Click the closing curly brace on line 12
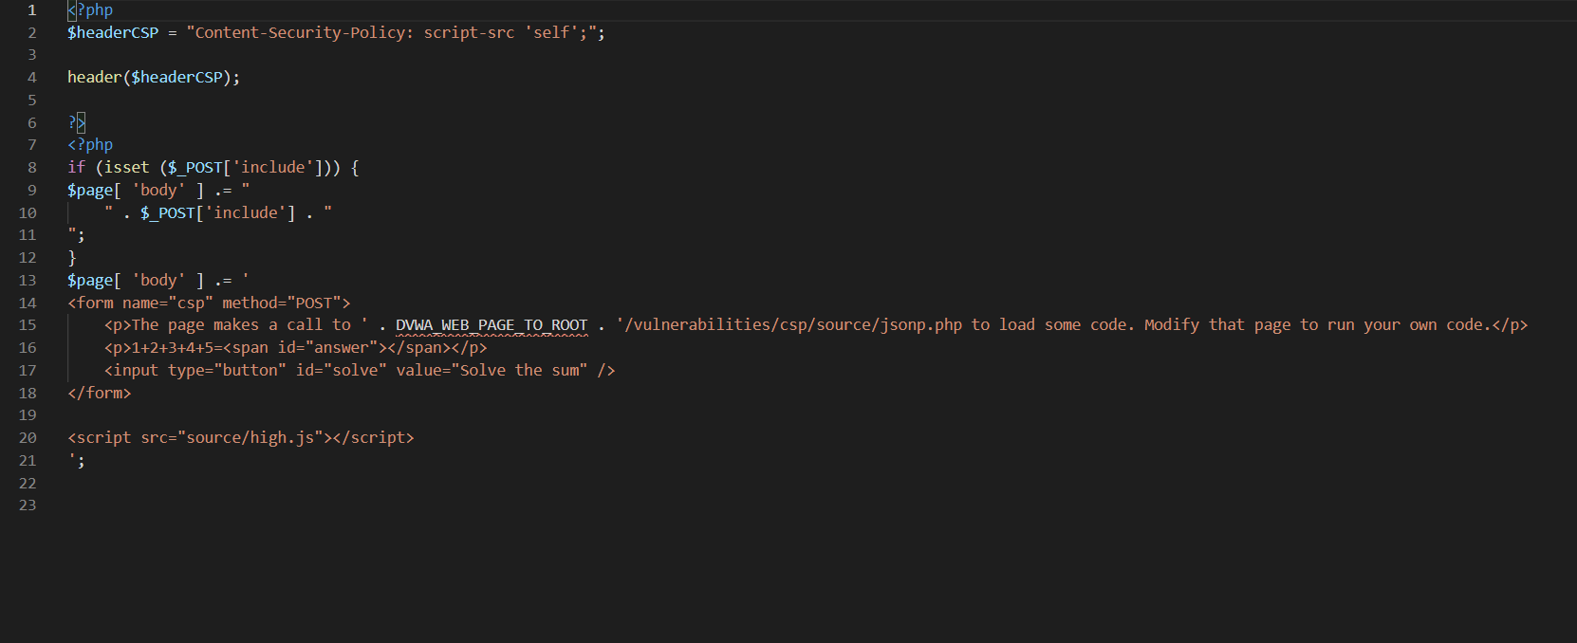The image size is (1577, 643). pos(72,258)
